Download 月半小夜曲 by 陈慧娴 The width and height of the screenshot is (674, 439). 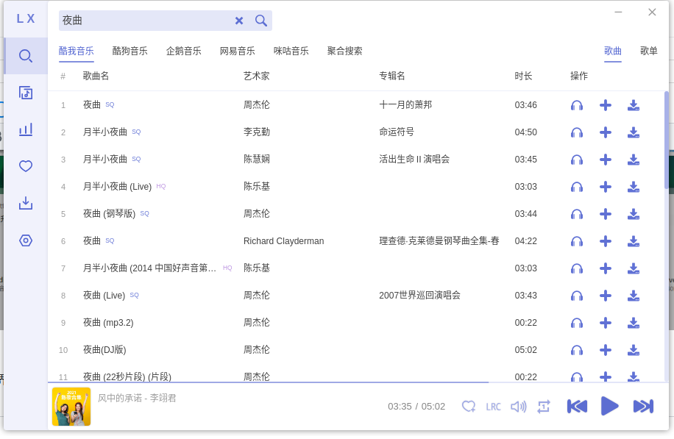click(x=634, y=160)
